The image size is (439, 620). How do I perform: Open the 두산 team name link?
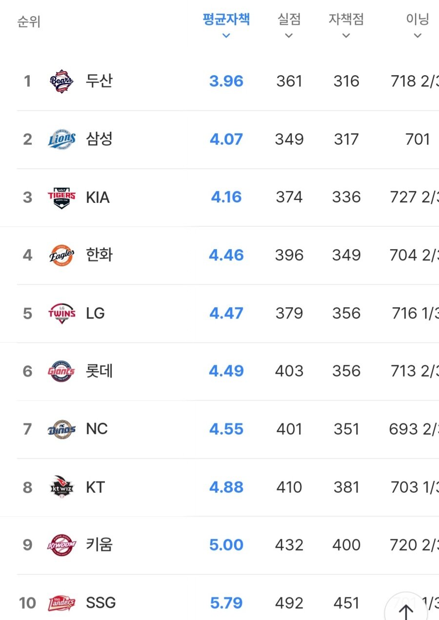tap(99, 80)
